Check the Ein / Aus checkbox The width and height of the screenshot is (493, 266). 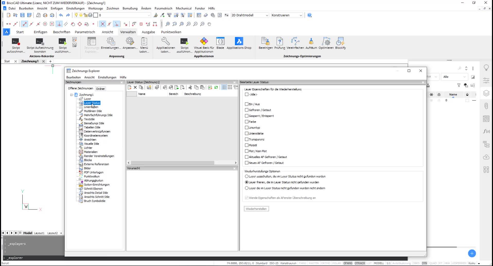pos(246,104)
